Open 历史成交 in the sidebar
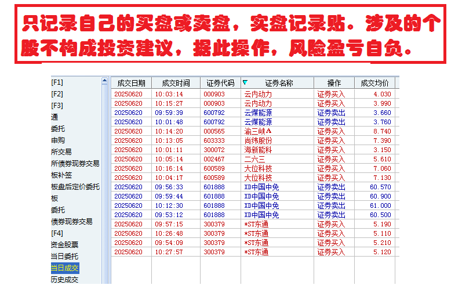The height and width of the screenshot is (303, 462). (64, 280)
